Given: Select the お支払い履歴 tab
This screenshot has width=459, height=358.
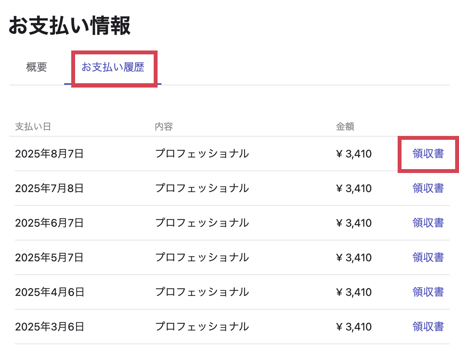Looking at the screenshot, I should point(113,67).
